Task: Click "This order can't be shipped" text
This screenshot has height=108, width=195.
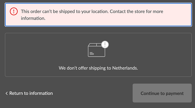Action: [x=48, y=11]
